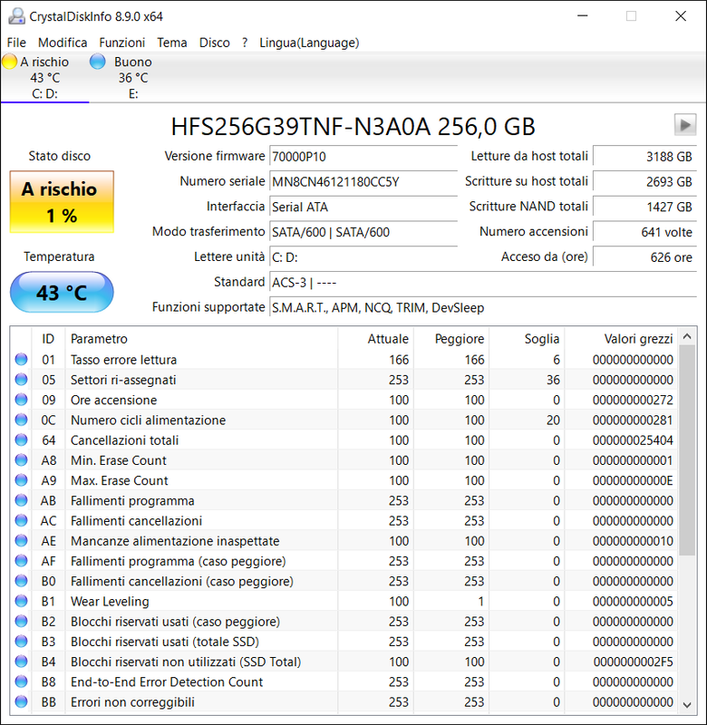Image resolution: width=707 pixels, height=725 pixels.
Task: Click the 43 °C temperature button
Action: tap(62, 292)
